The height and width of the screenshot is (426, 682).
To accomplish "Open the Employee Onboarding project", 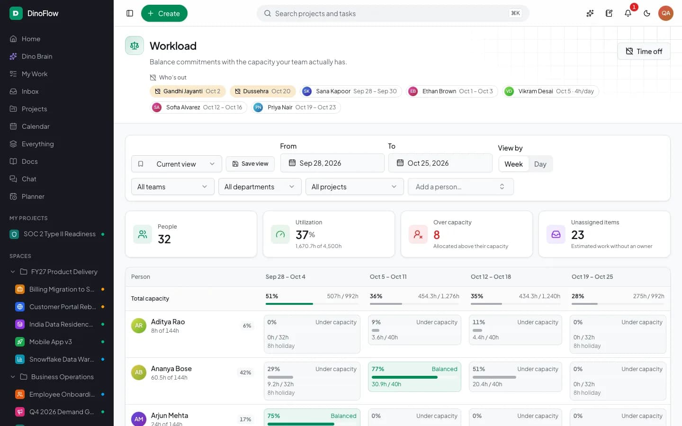I will point(57,394).
